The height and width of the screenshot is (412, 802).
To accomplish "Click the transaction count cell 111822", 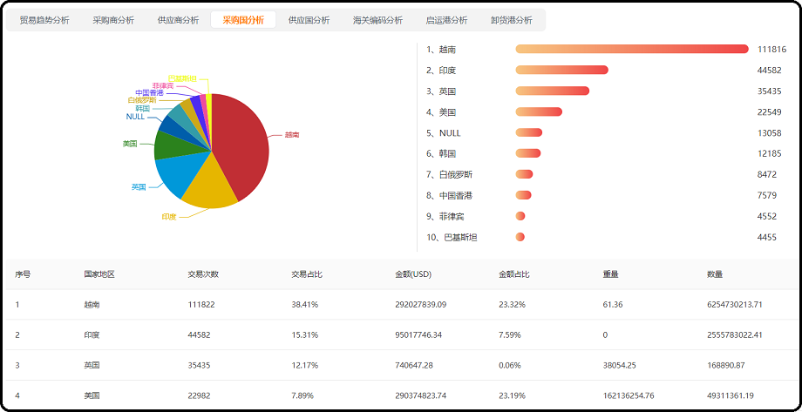I will click(x=201, y=305).
